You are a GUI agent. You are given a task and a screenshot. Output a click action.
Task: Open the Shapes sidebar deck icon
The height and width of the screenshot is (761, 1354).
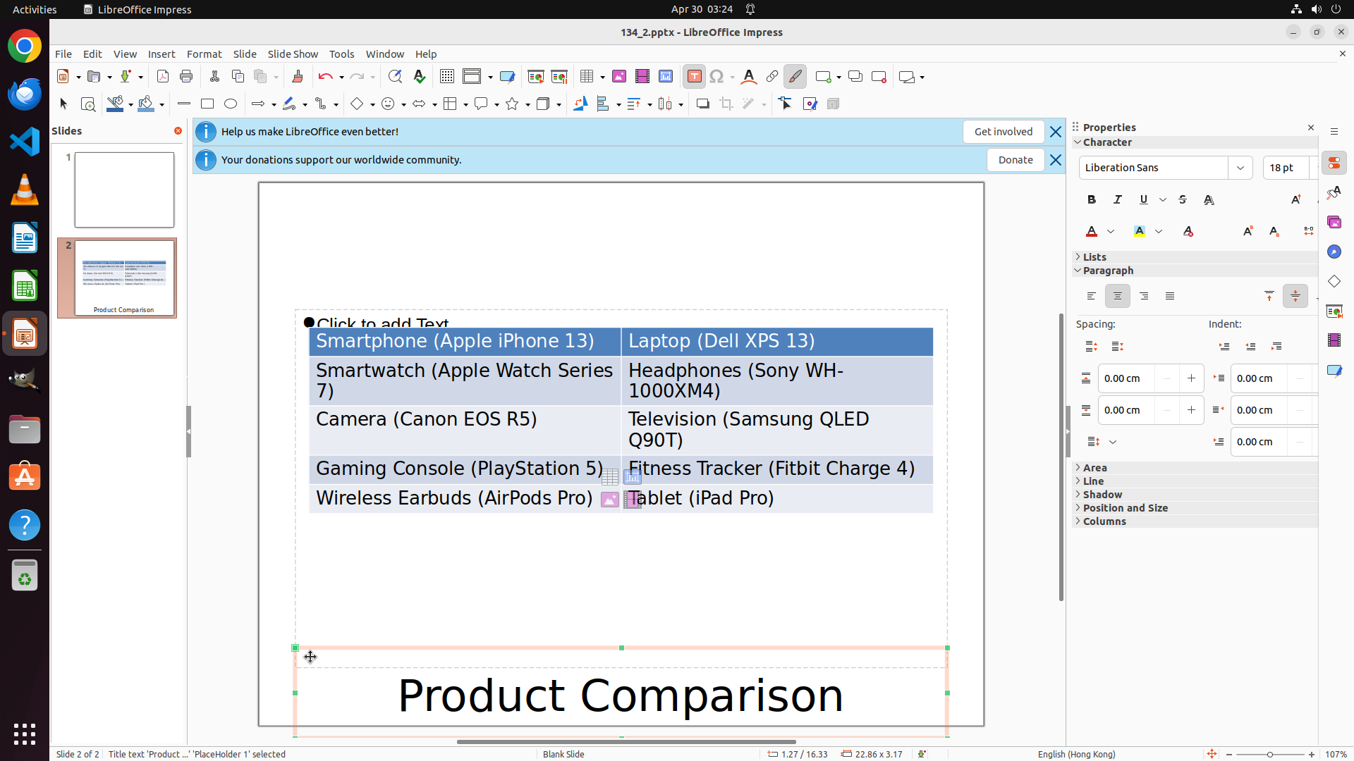(1334, 282)
